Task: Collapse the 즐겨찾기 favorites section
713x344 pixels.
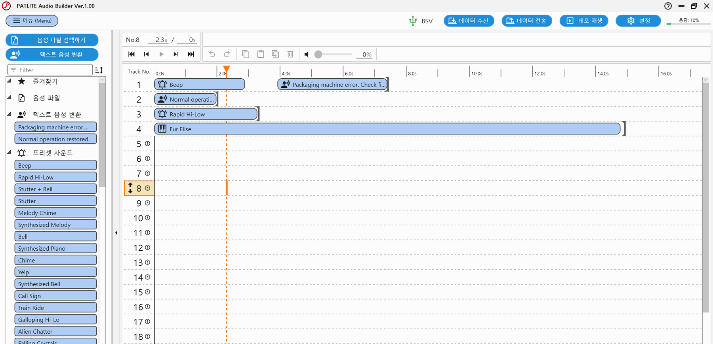Action: click(x=9, y=81)
